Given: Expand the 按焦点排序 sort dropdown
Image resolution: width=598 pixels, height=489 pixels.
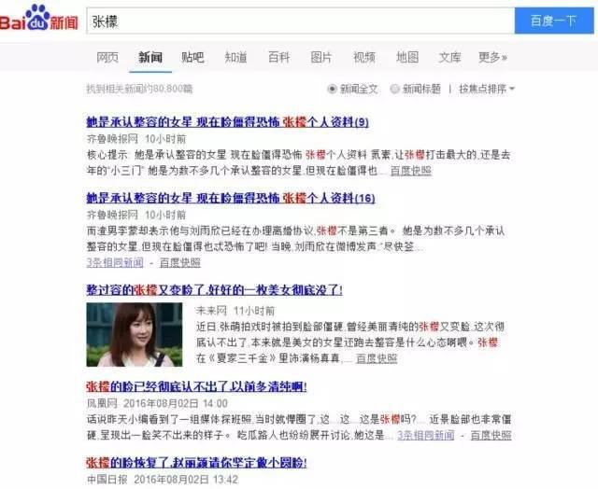Looking at the screenshot, I should [487, 89].
